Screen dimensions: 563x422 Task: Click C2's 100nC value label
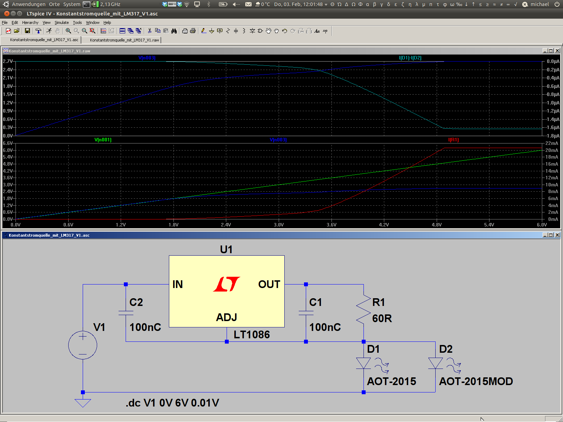click(x=145, y=327)
